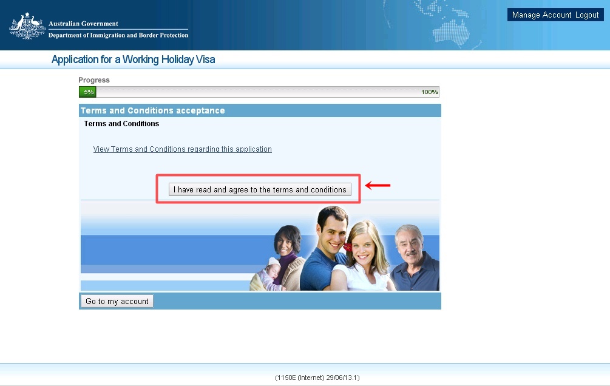
Task: Click the Terms and Conditions acceptance section header
Action: (153, 110)
